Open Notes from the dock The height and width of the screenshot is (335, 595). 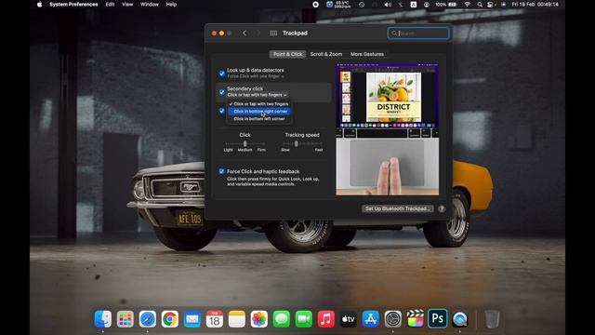[237, 319]
